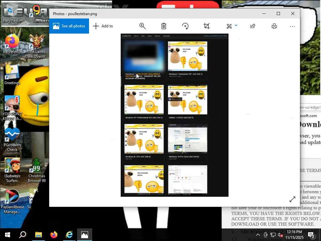Click the Windows XP Professional VM thumbnail
321x241 pixels.
point(144,99)
